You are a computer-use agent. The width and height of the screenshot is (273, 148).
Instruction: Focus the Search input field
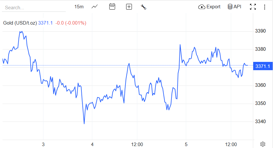(x=34, y=7)
